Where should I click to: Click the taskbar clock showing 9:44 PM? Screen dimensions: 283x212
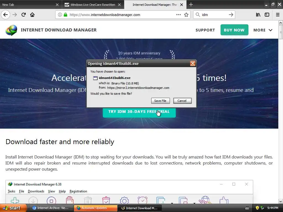tap(273, 208)
